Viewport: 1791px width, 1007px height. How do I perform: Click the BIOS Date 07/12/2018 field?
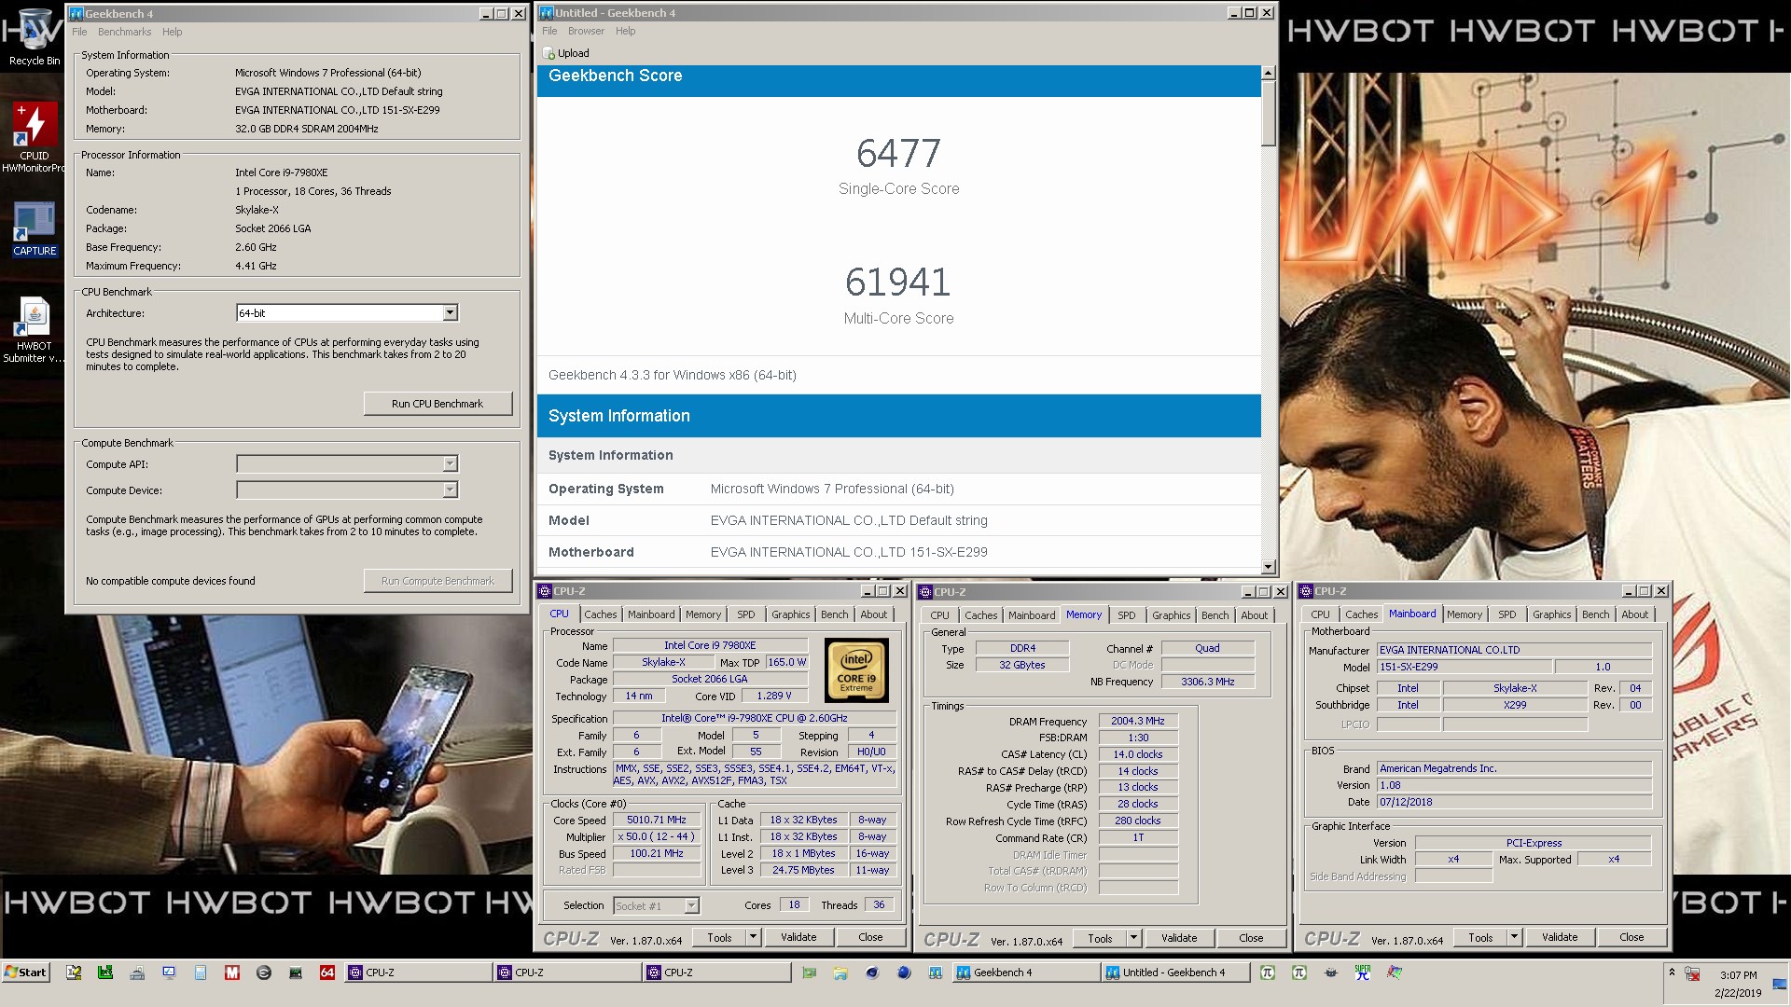point(1514,803)
